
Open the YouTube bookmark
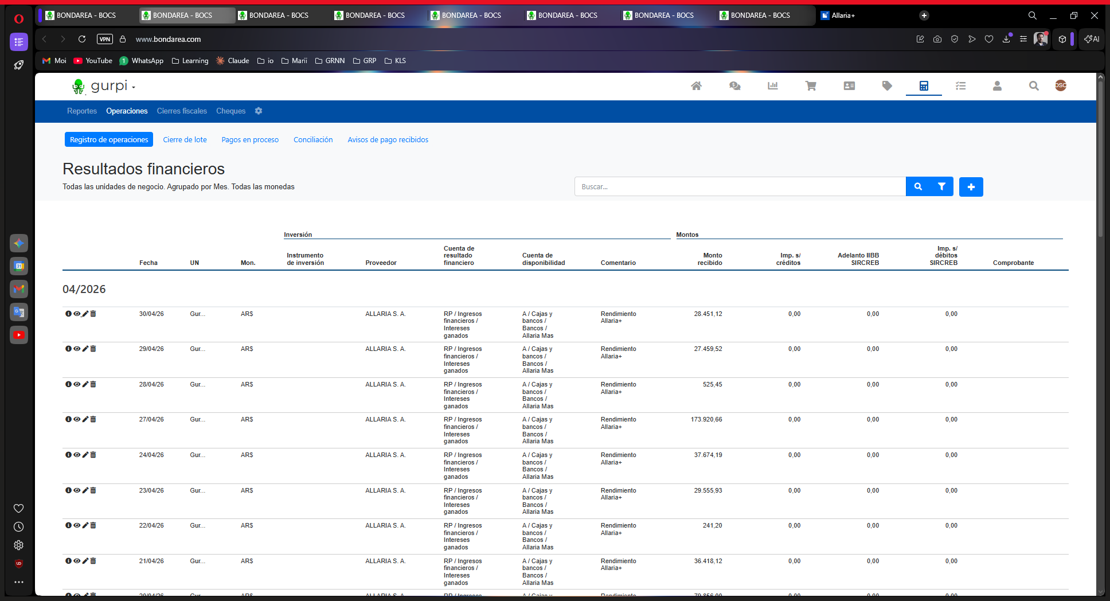(93, 61)
